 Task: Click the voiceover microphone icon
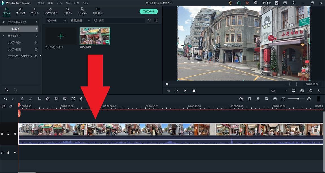258,99
